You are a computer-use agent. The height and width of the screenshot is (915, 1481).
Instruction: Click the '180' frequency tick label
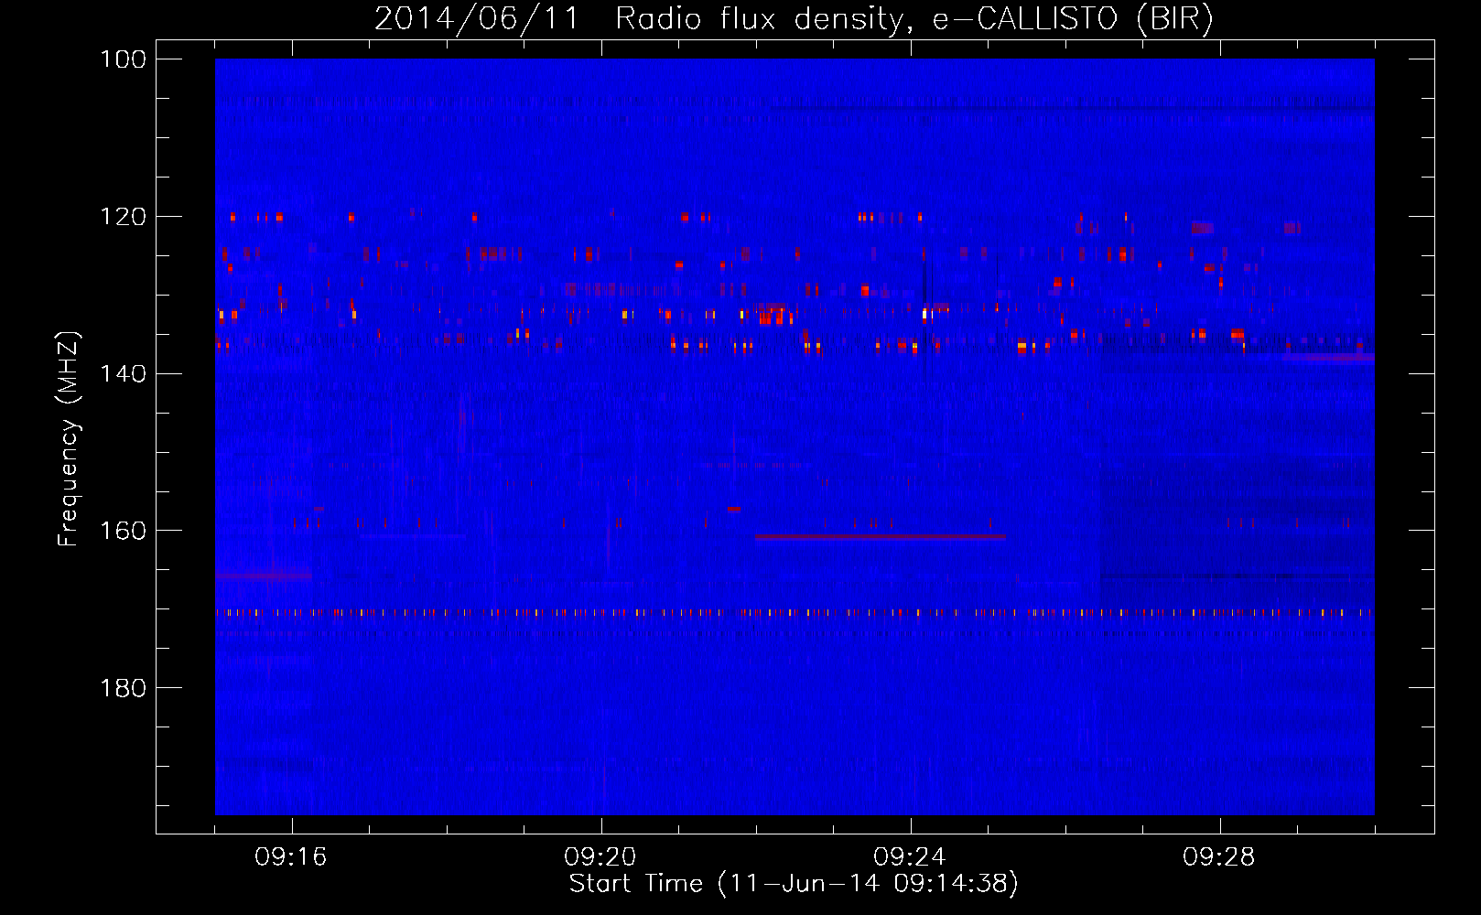(x=123, y=688)
